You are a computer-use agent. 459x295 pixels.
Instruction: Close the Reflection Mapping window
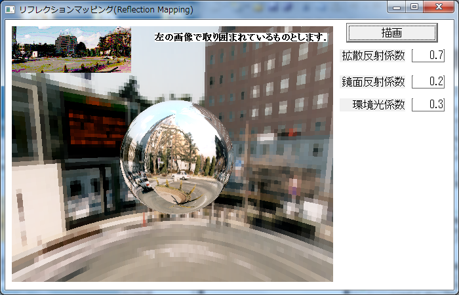439,7
